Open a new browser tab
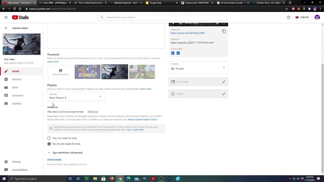 coord(290,3)
